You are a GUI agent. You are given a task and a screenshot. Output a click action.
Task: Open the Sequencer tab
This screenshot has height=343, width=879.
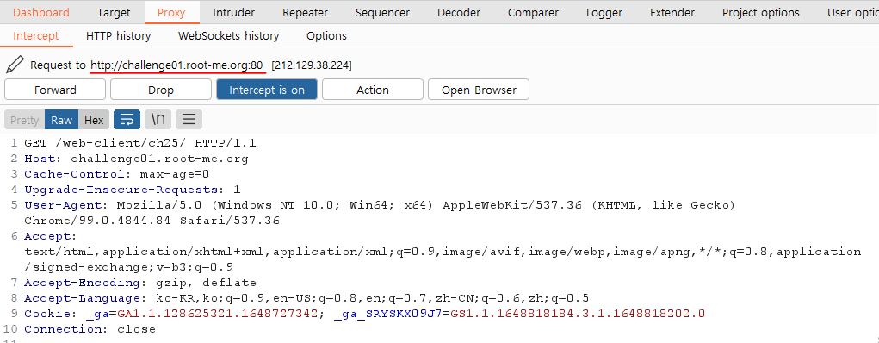[382, 12]
